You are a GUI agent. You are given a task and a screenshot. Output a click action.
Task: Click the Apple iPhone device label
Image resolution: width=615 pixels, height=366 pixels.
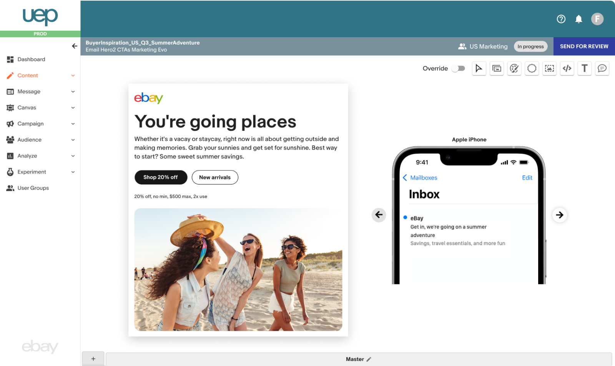[469, 140]
